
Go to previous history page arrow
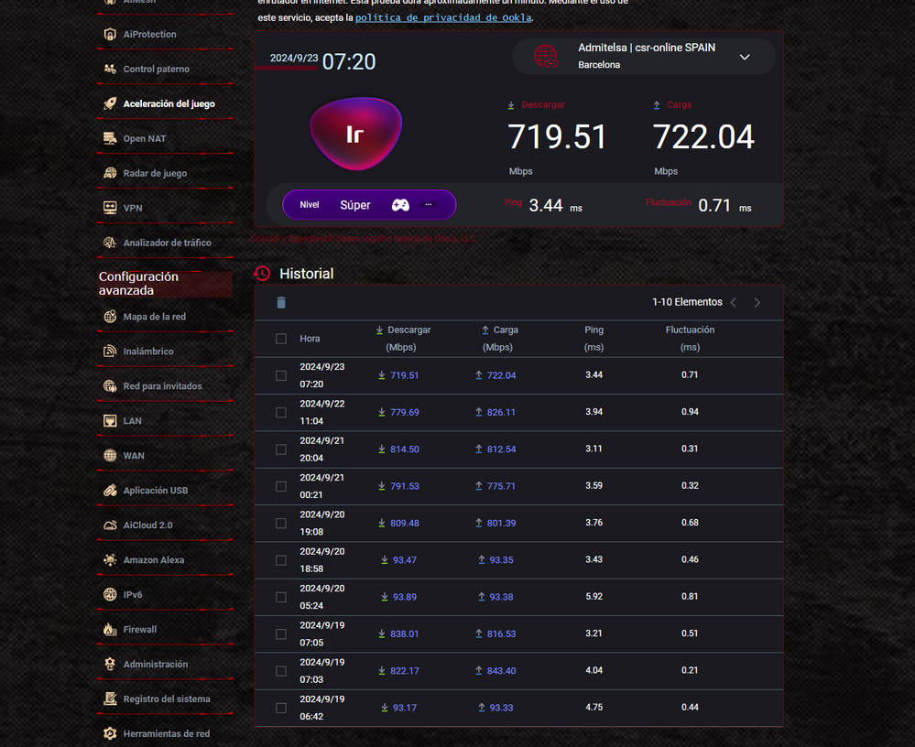(734, 303)
